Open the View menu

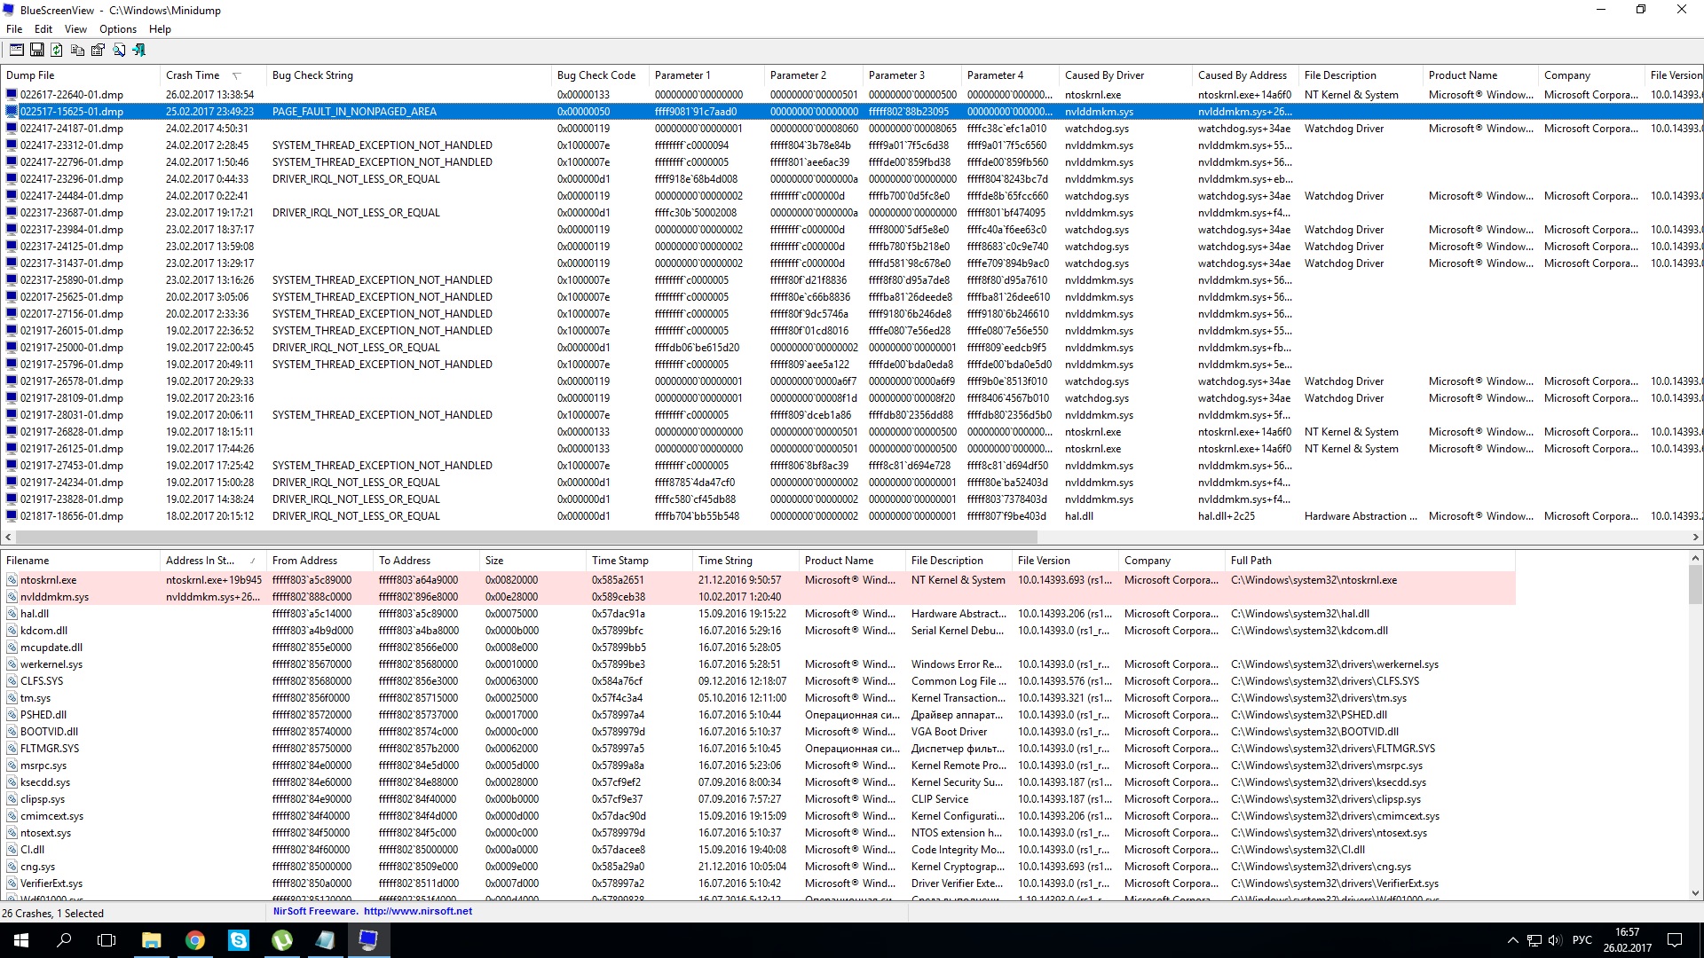point(75,29)
